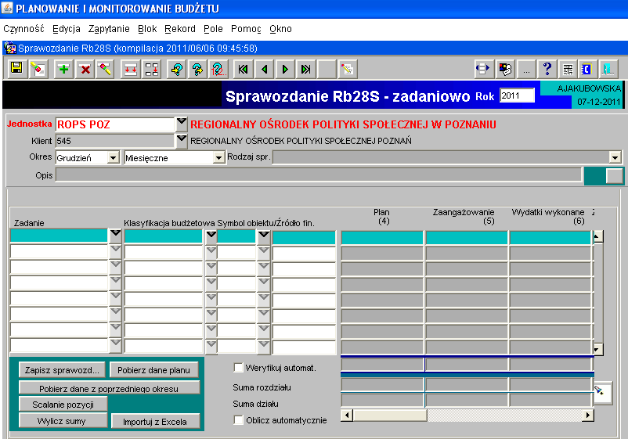Click the count query hits icon

coord(218,69)
